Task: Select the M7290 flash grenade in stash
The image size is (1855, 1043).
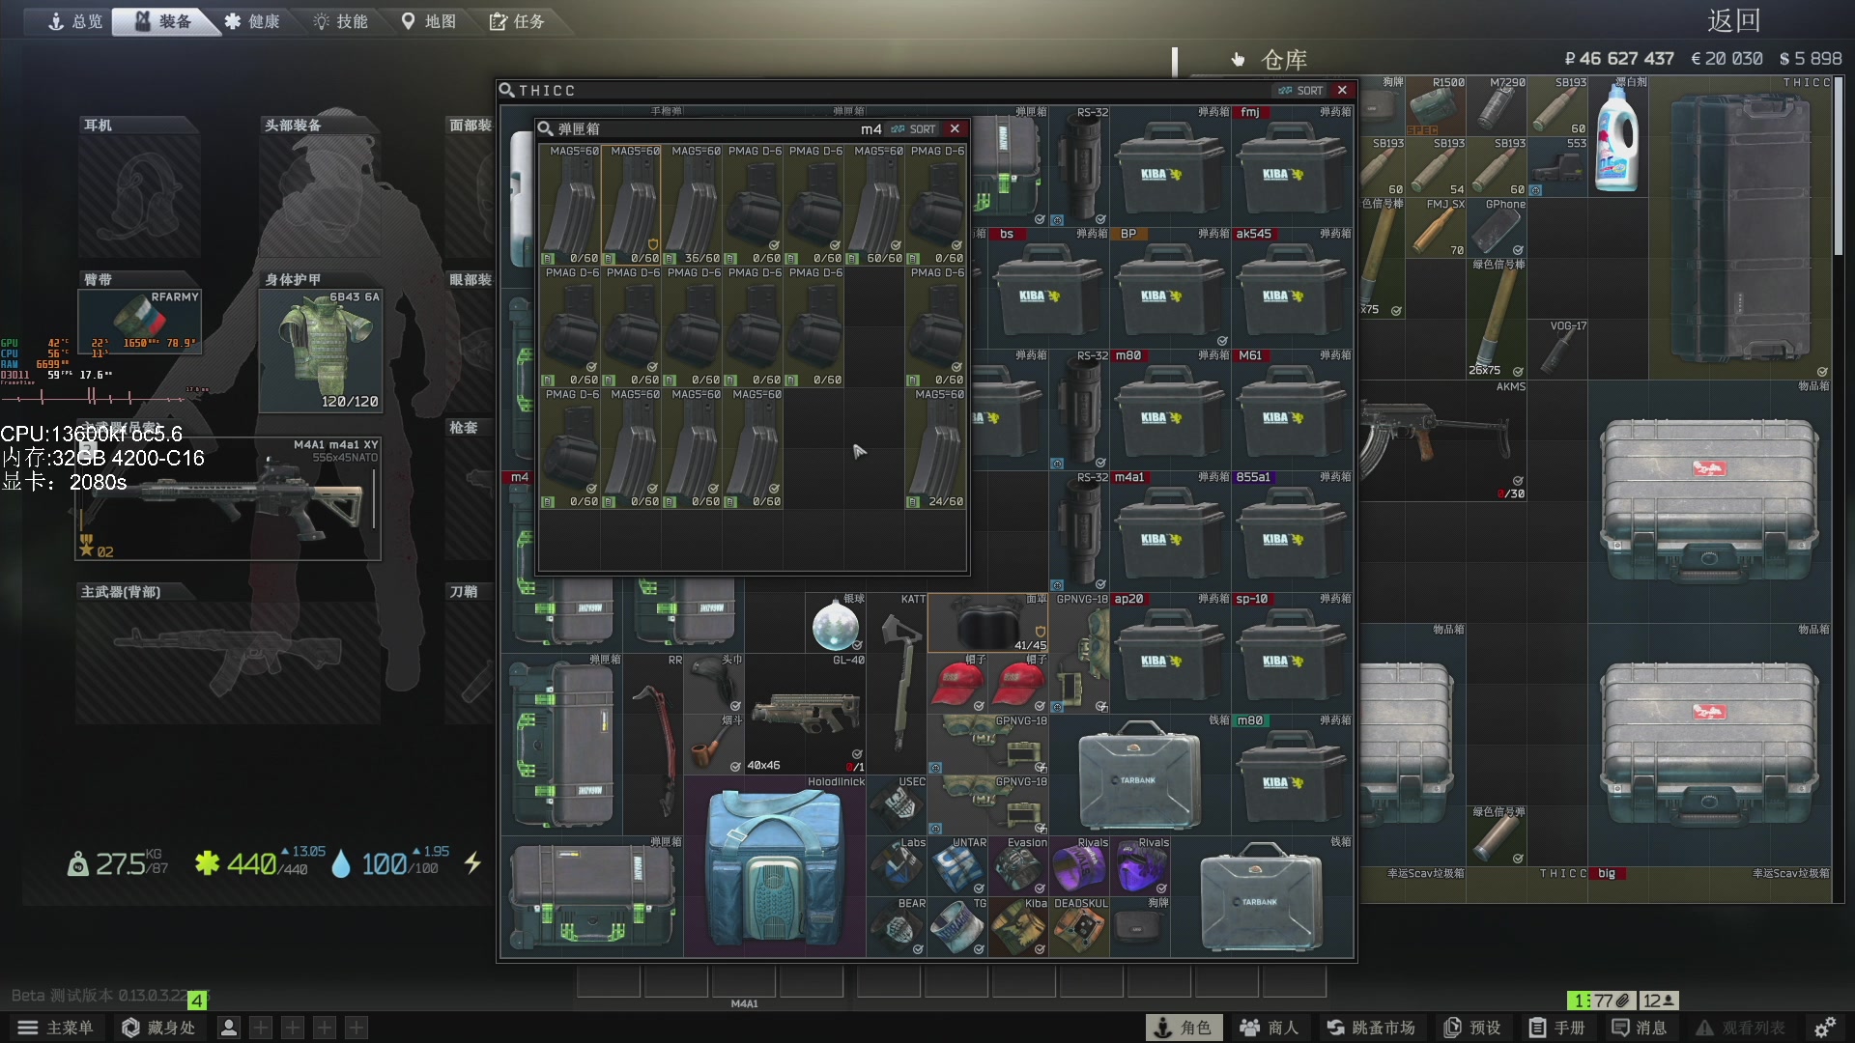Action: click(x=1497, y=106)
